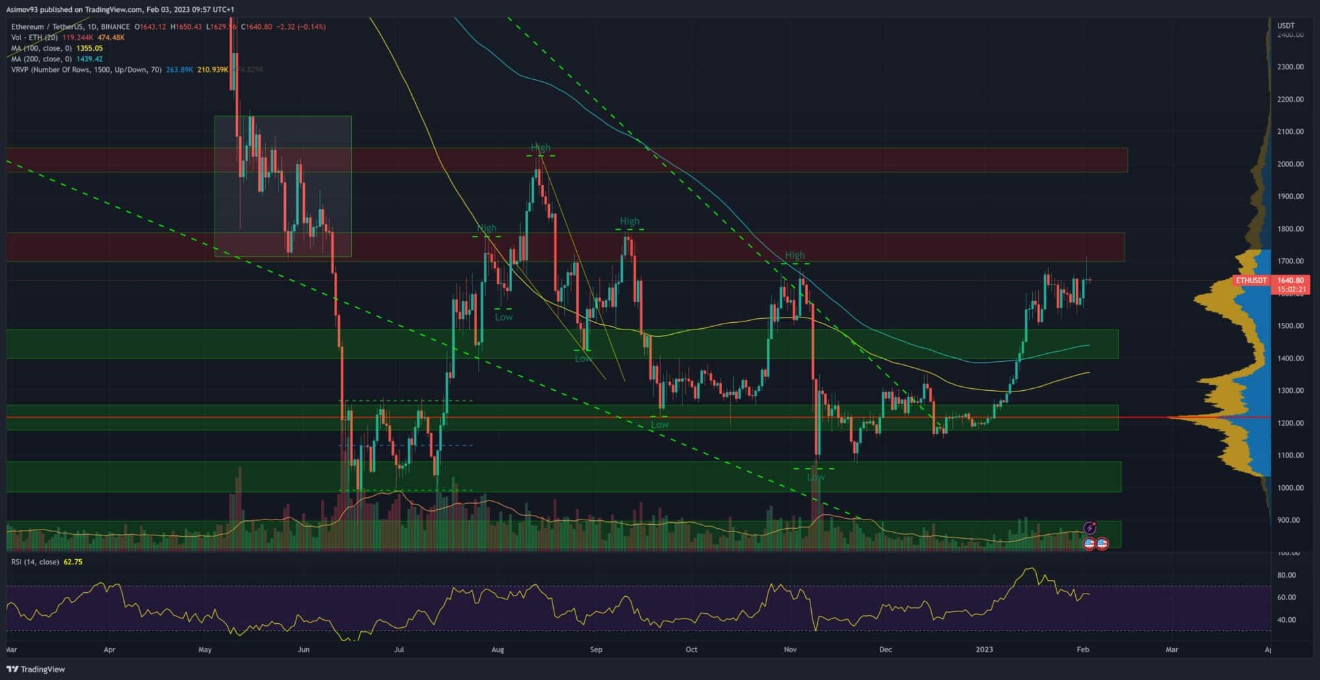Image resolution: width=1320 pixels, height=680 pixels.
Task: Click the VRVP down volume 210.939K
Action: click(213, 69)
